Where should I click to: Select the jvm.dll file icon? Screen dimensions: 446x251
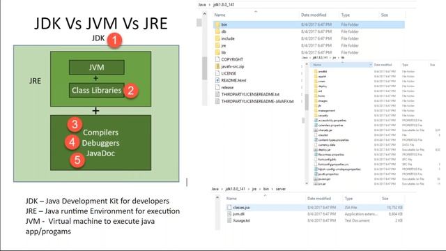pos(229,214)
